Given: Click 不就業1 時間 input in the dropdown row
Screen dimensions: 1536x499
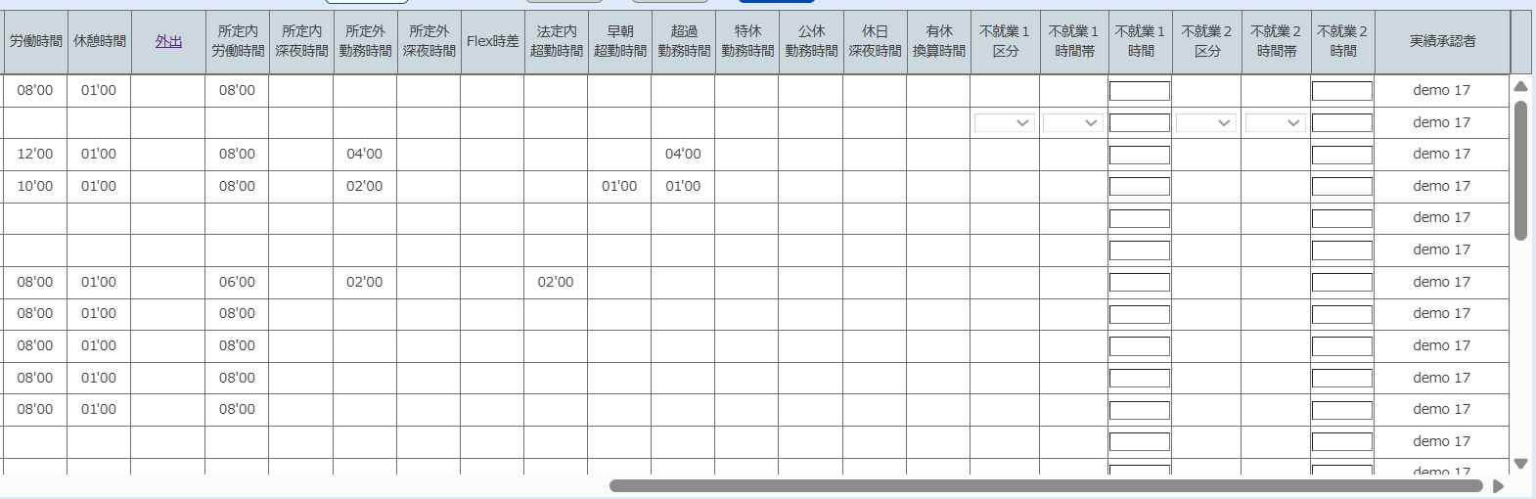Looking at the screenshot, I should [x=1139, y=122].
